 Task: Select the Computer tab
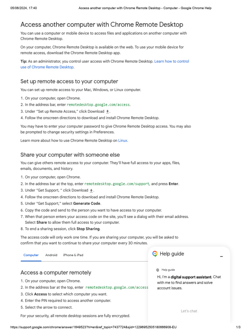(31, 255)
